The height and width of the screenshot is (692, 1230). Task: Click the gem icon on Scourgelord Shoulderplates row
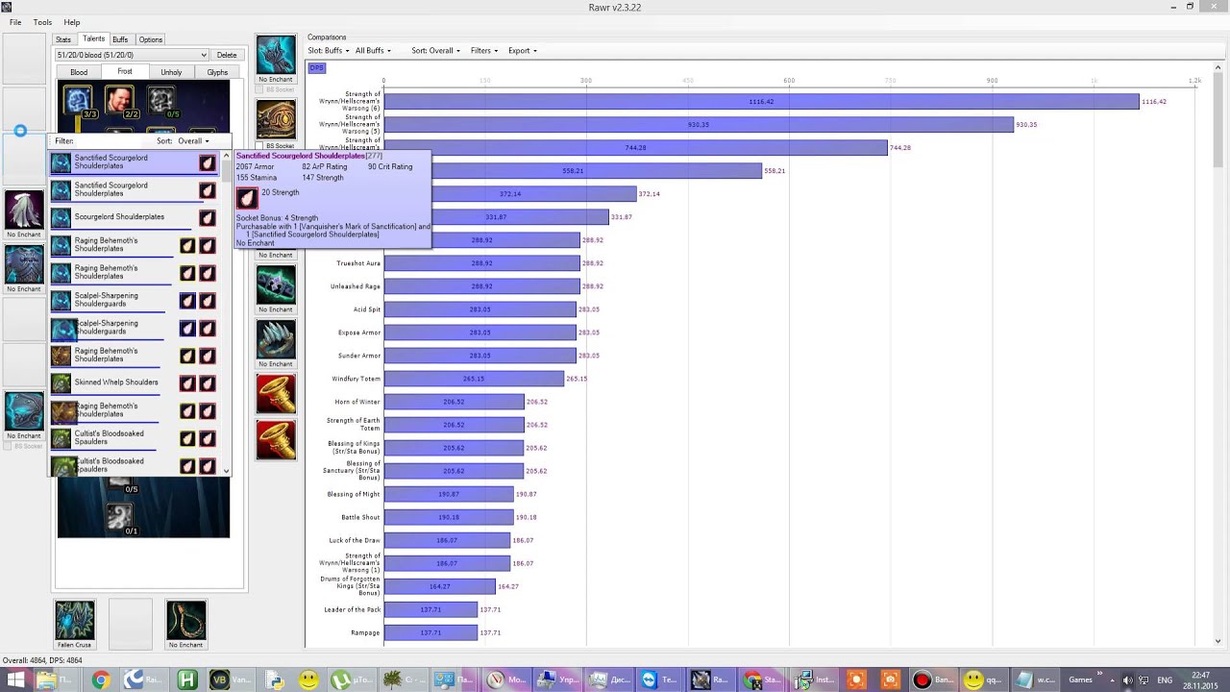point(207,217)
